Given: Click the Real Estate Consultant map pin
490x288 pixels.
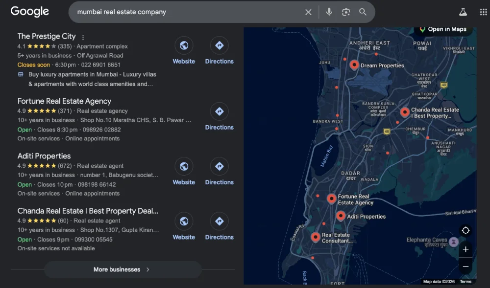Looking at the screenshot, I should 315,237.
